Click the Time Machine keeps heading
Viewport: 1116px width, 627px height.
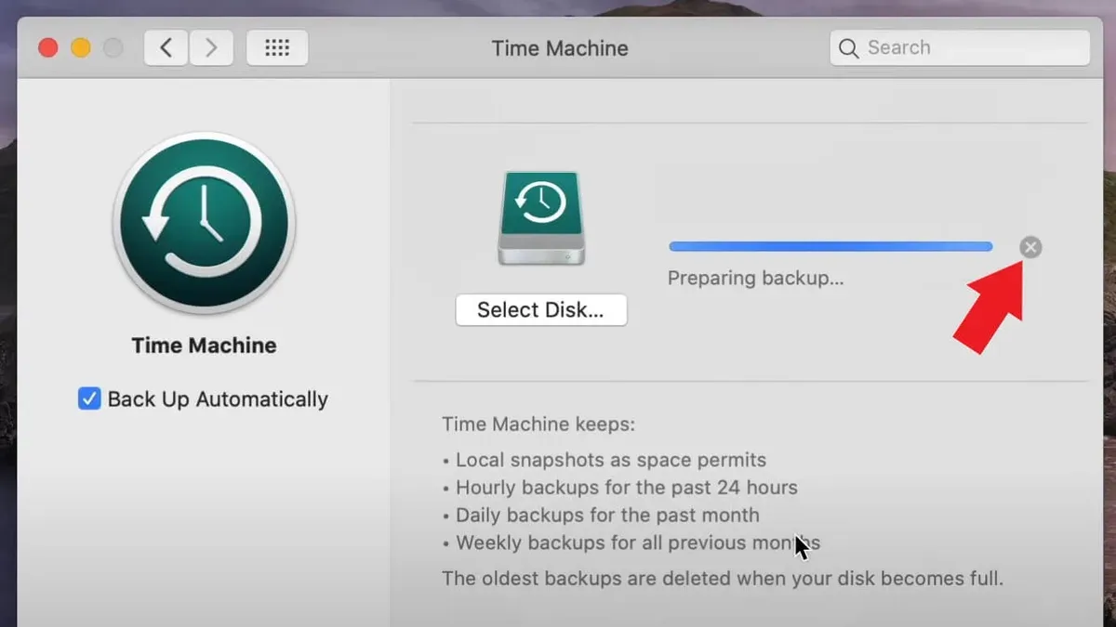tap(538, 425)
